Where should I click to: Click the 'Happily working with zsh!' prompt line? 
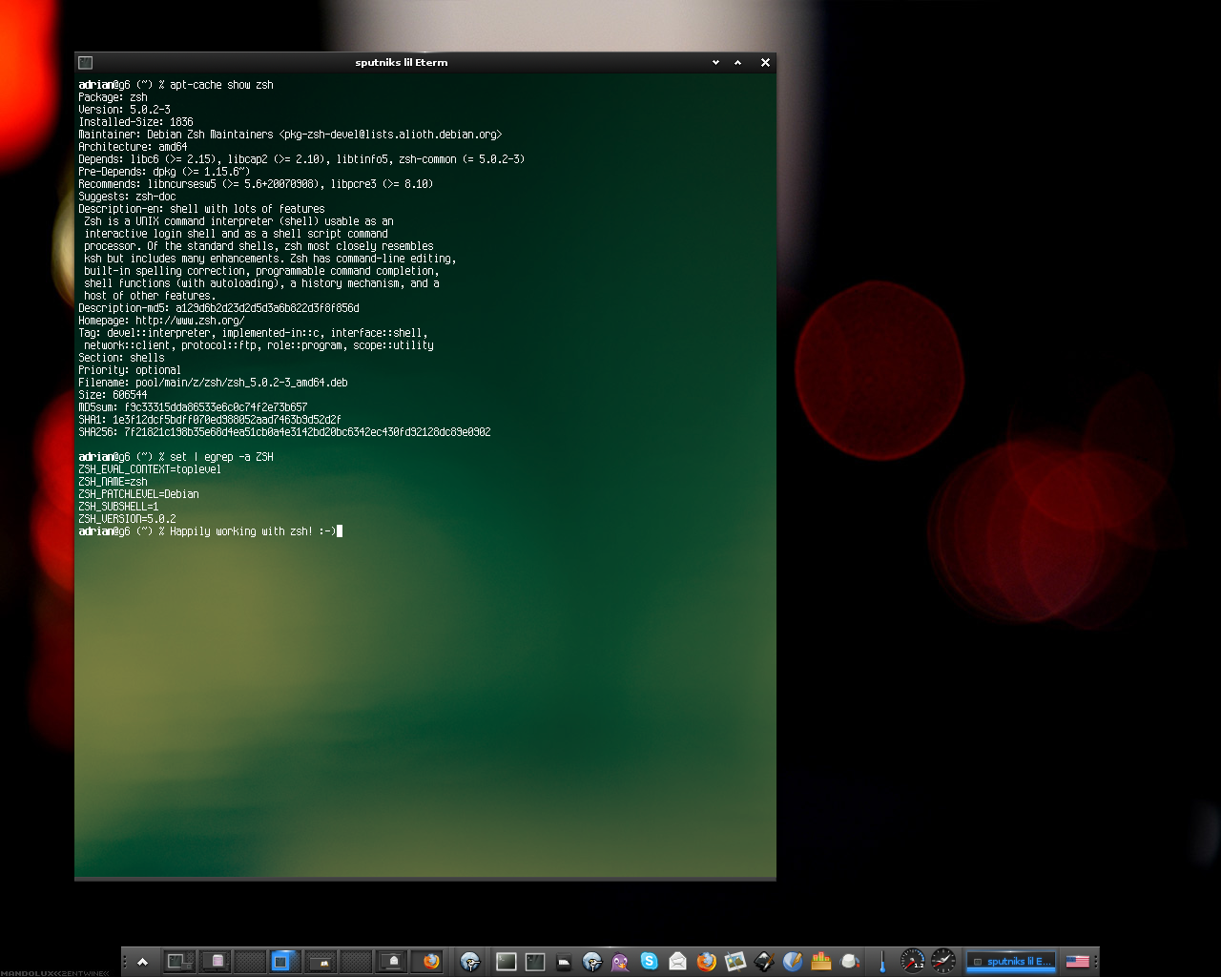(x=210, y=531)
